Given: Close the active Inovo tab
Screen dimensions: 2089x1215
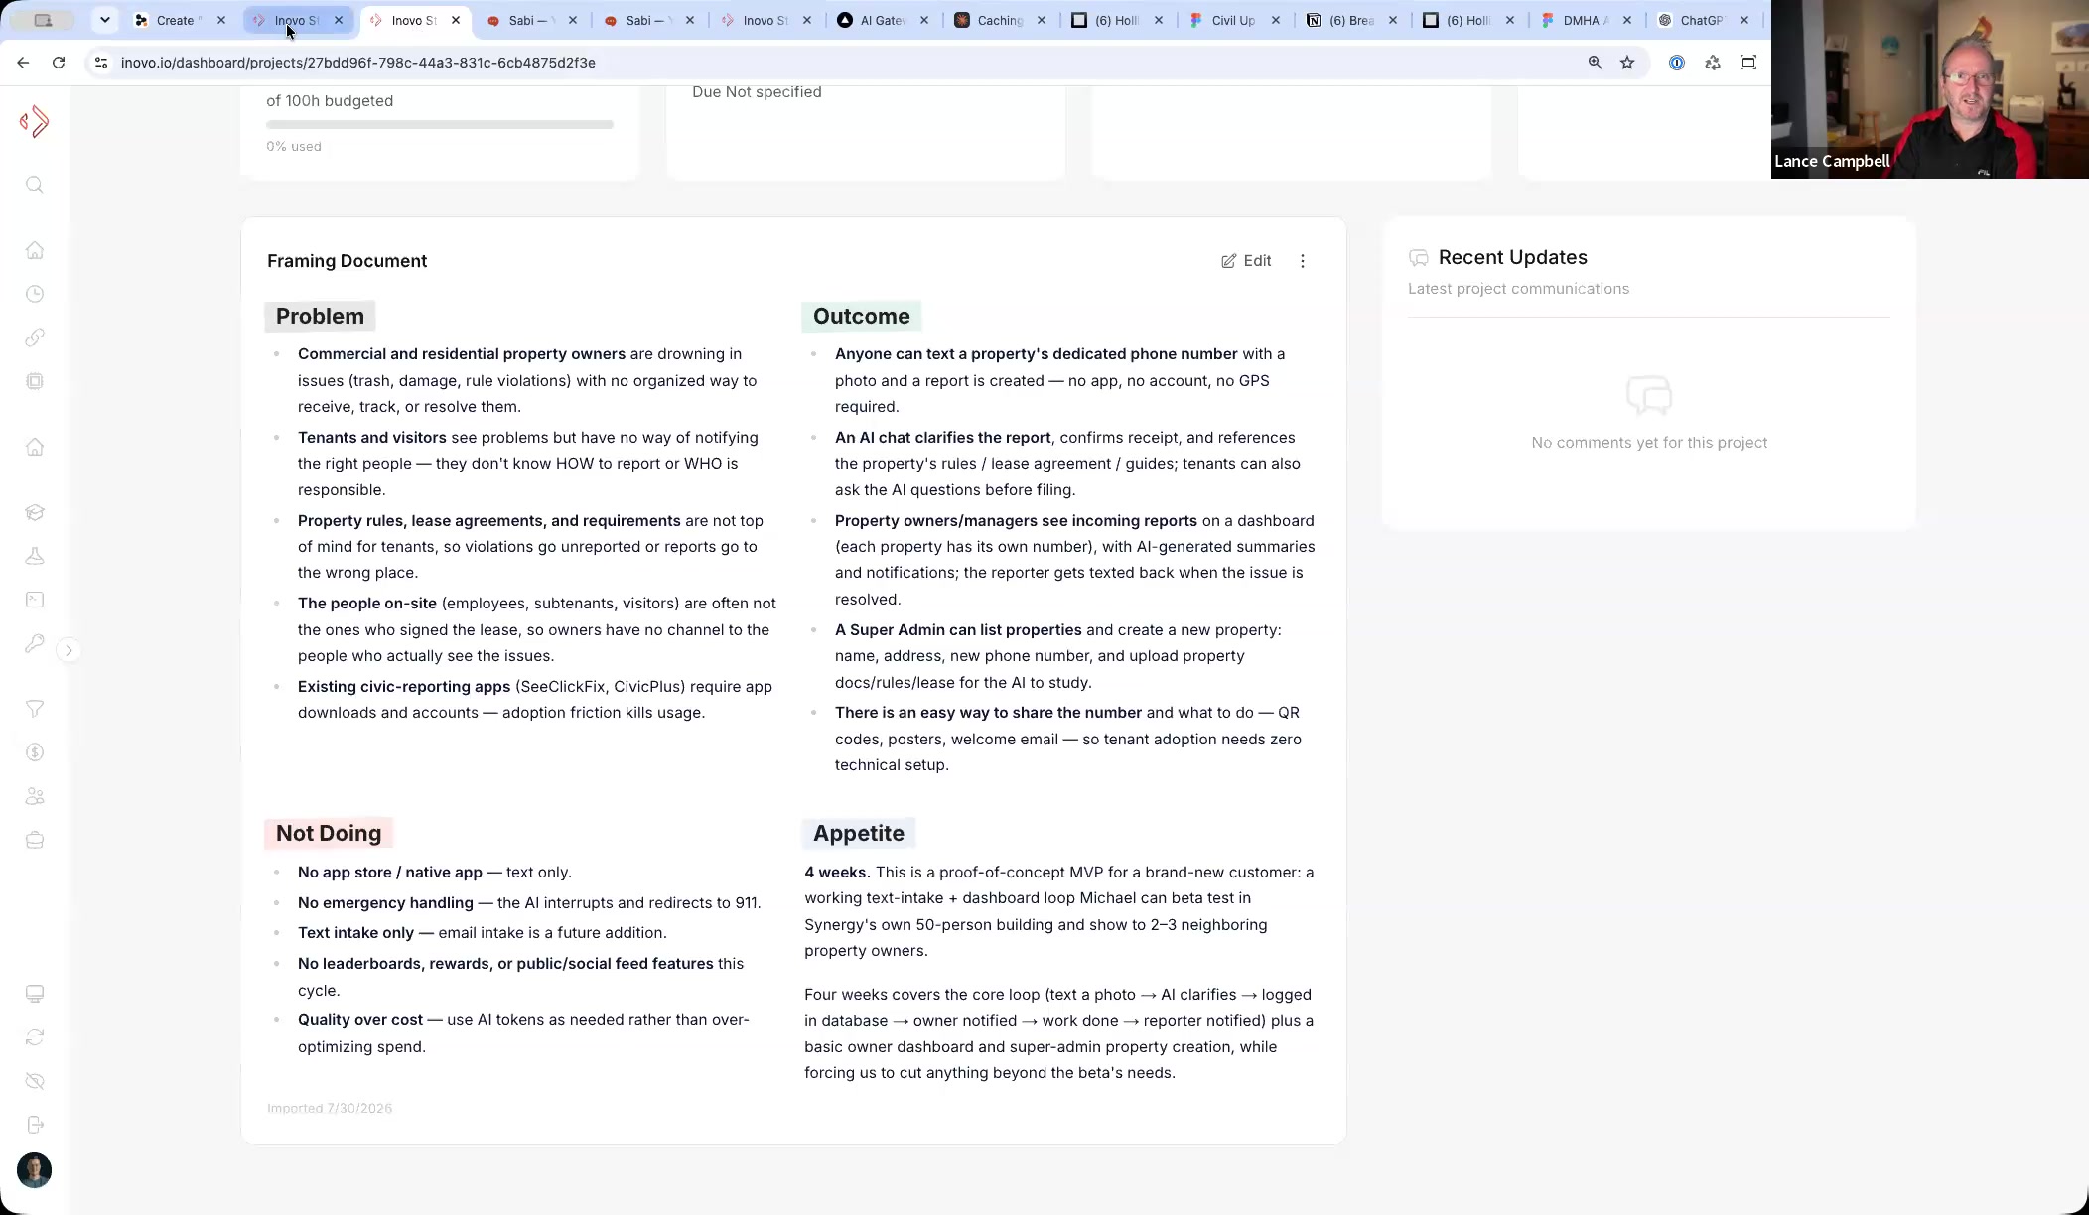Looking at the screenshot, I should (x=456, y=20).
